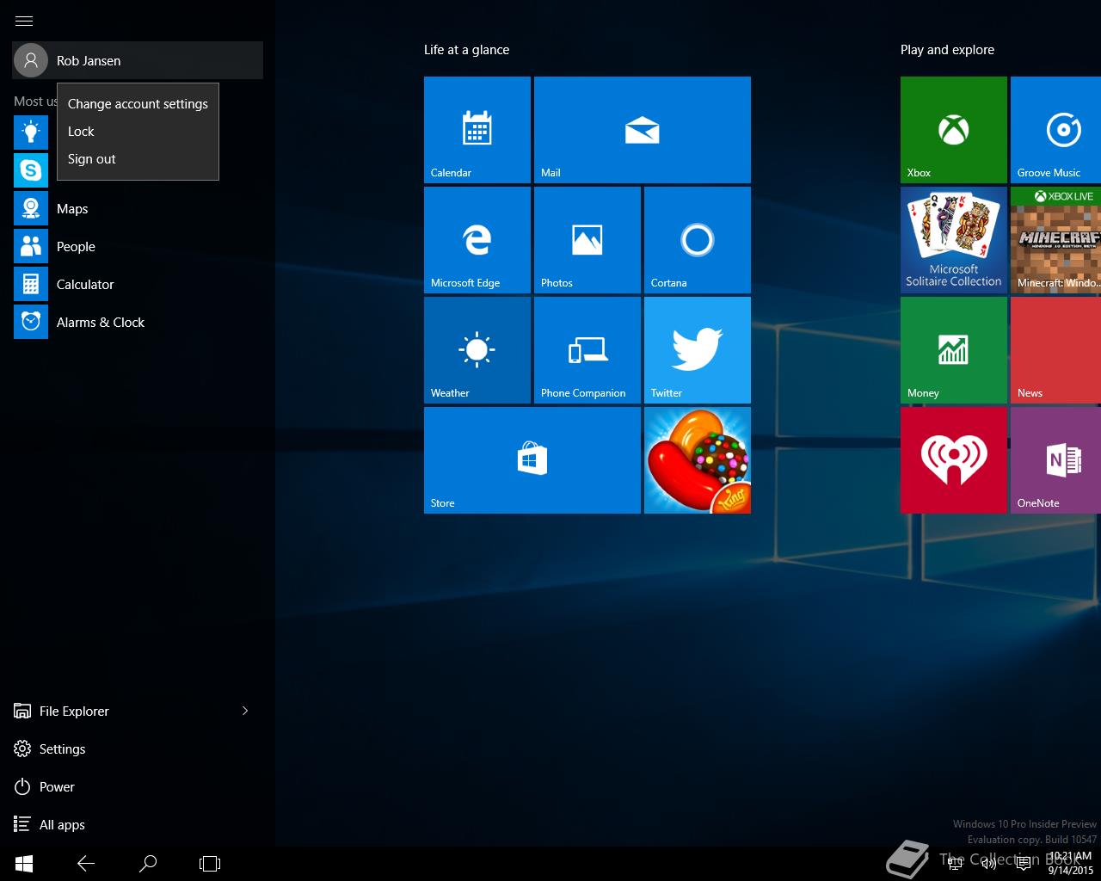This screenshot has height=881, width=1101.
Task: Open the Mail tile
Action: click(643, 130)
